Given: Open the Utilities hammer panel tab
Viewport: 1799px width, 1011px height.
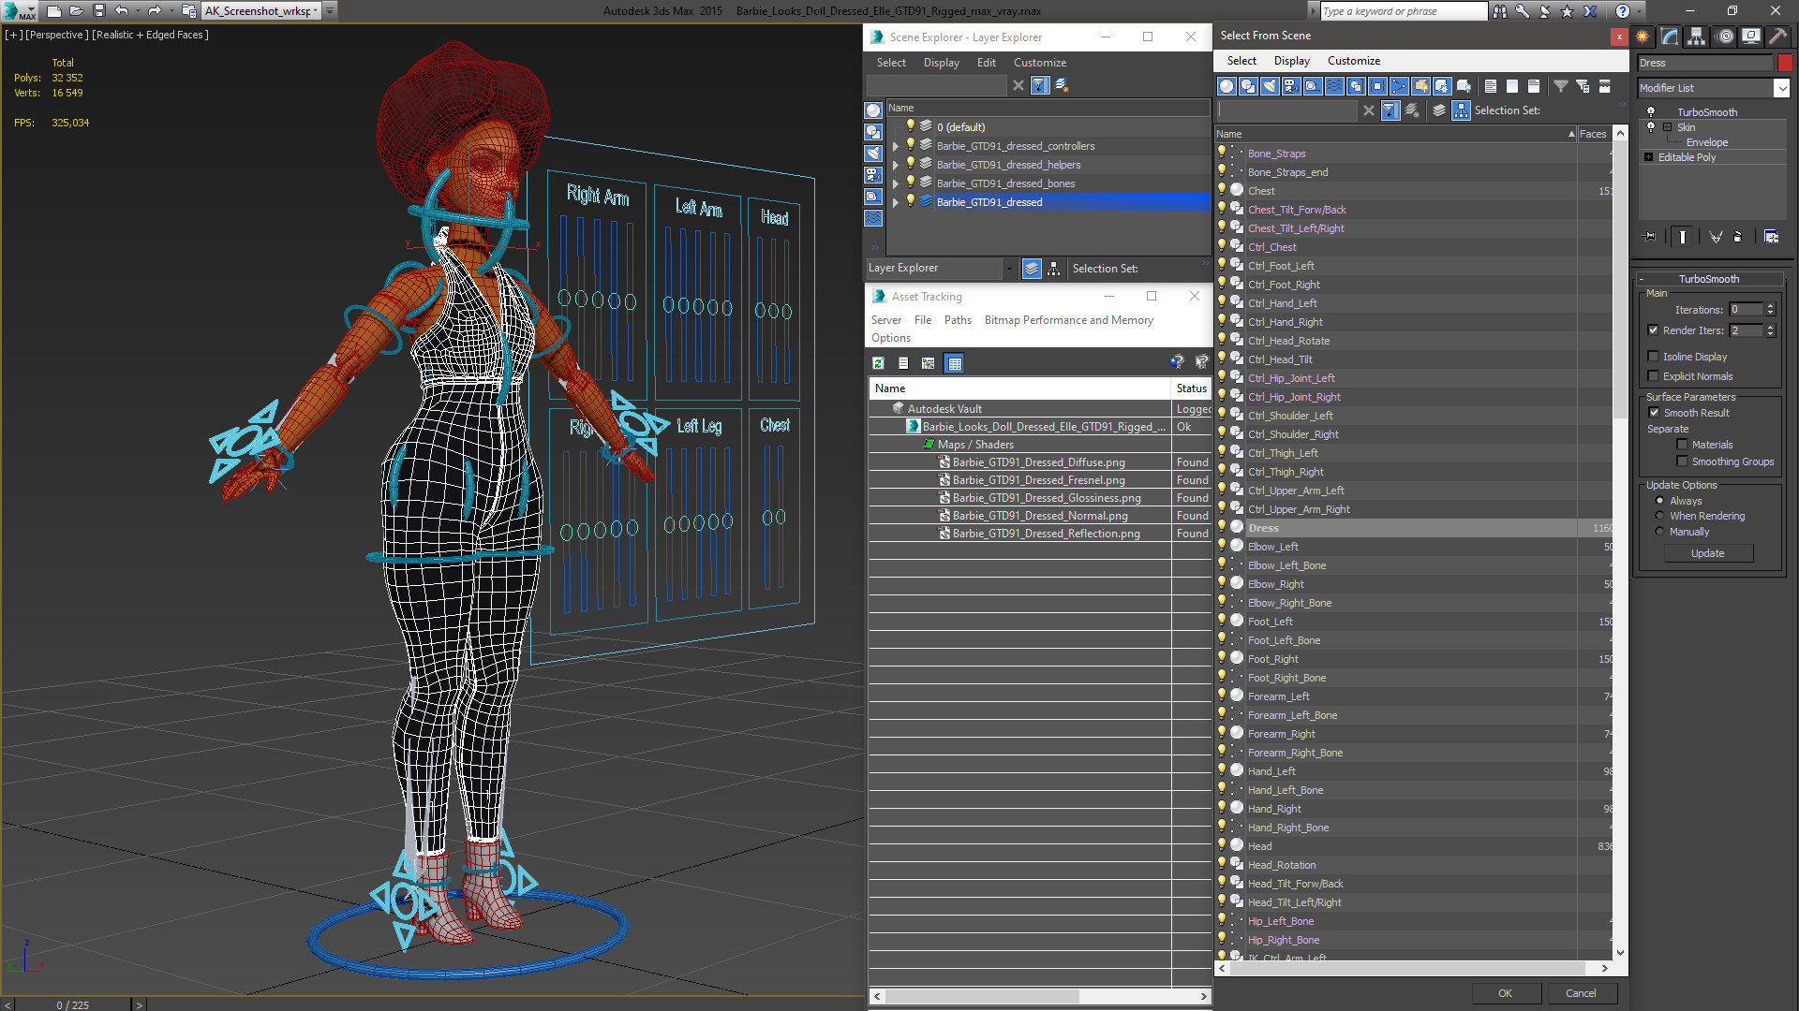Looking at the screenshot, I should [x=1777, y=37].
